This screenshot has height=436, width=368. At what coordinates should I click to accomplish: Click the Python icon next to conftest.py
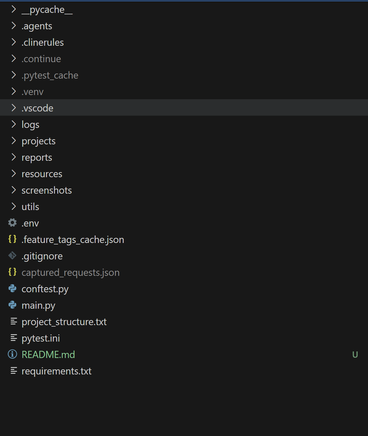(x=13, y=288)
